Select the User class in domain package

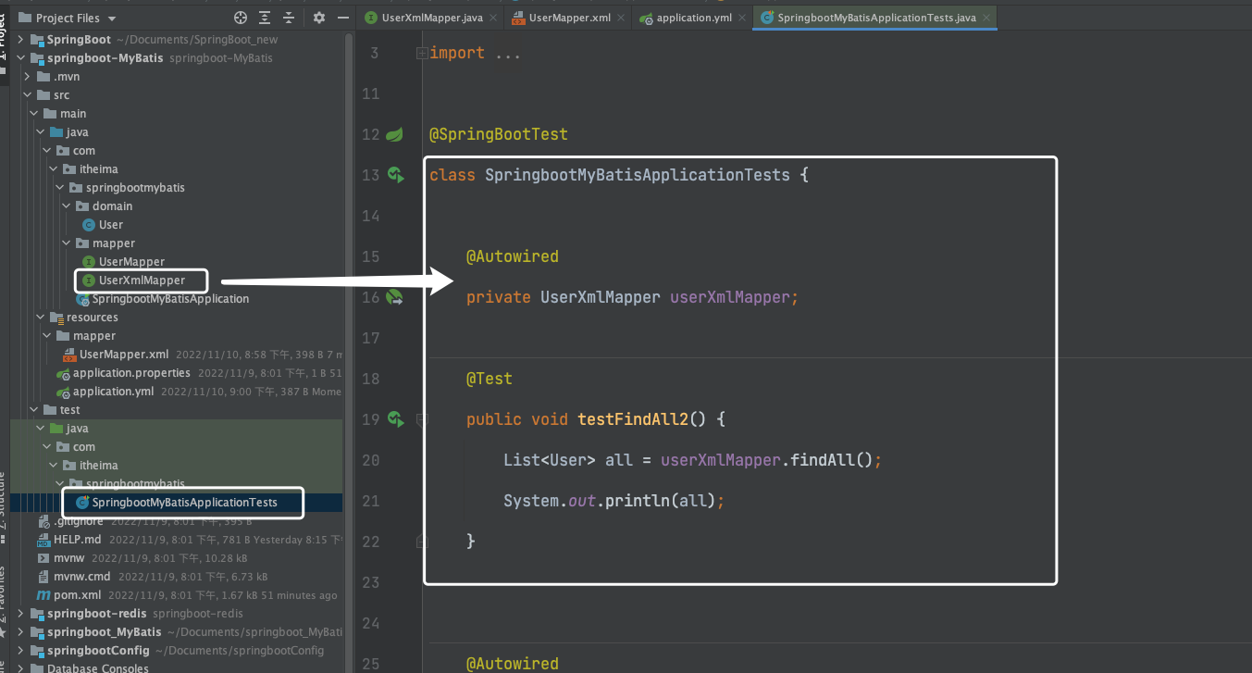[x=110, y=225]
